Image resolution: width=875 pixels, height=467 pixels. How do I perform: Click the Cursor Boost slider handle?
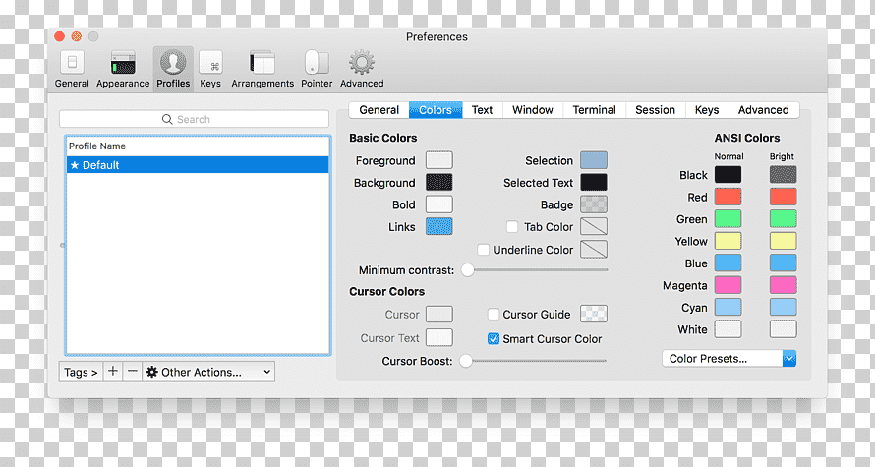pyautogui.click(x=466, y=361)
